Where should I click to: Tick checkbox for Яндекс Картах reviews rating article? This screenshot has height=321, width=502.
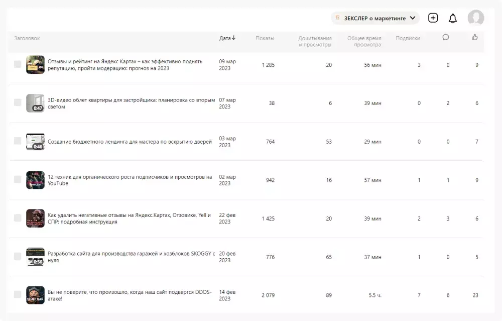pyautogui.click(x=18, y=64)
